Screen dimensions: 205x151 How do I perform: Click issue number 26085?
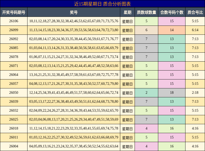tap(14, 48)
